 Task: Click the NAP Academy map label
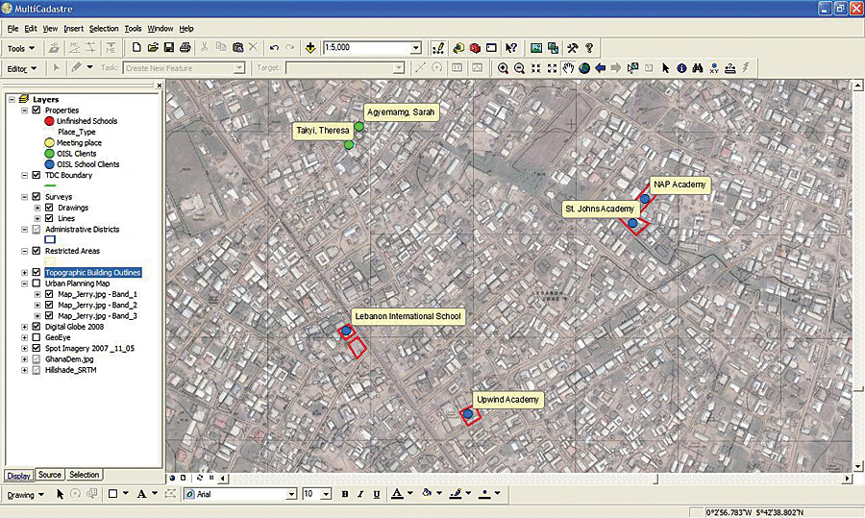(680, 185)
